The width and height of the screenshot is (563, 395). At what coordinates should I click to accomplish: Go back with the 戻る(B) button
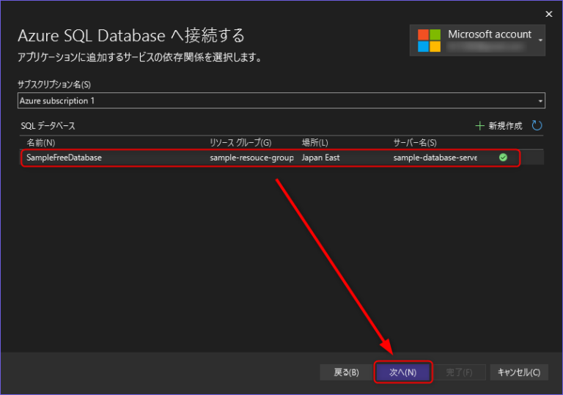346,372
